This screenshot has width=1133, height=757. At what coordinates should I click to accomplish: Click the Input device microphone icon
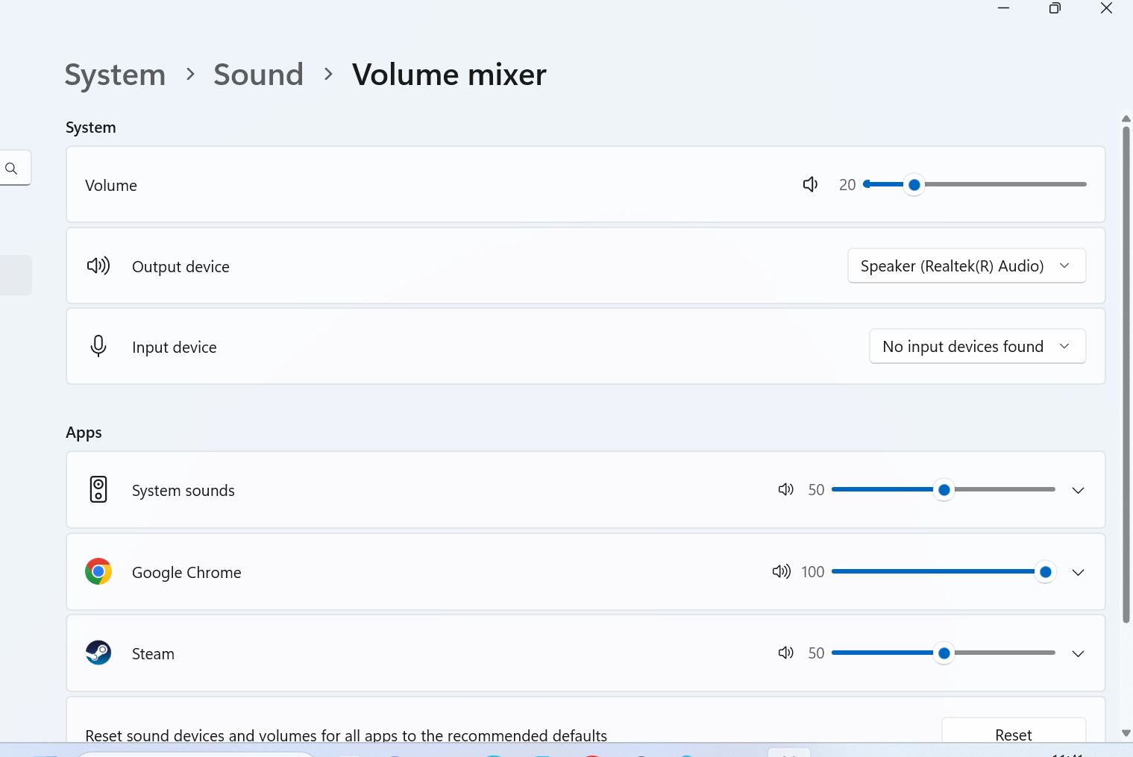coord(98,346)
